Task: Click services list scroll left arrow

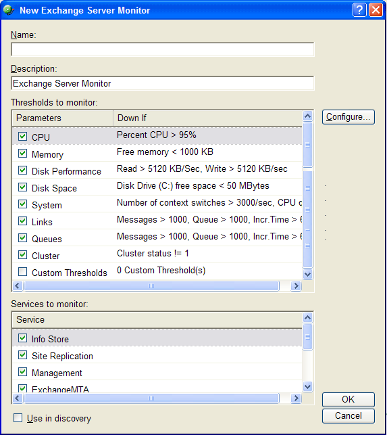Action: (x=18, y=398)
